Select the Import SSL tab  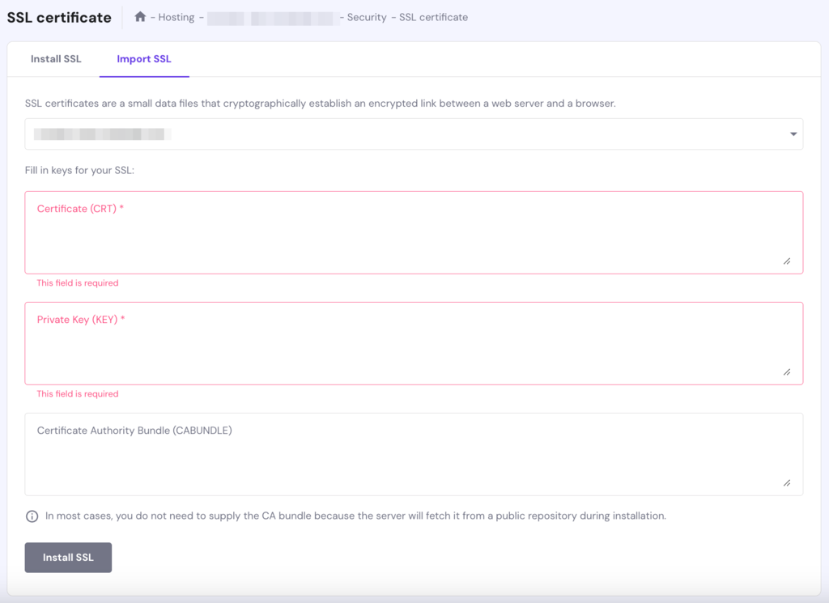144,58
